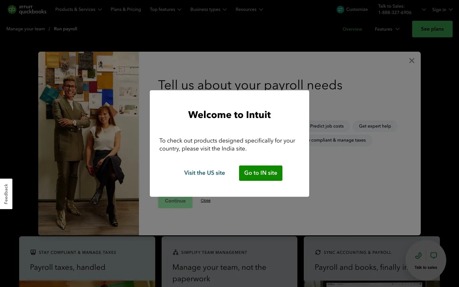Open the Sign in dropdown

(x=442, y=10)
